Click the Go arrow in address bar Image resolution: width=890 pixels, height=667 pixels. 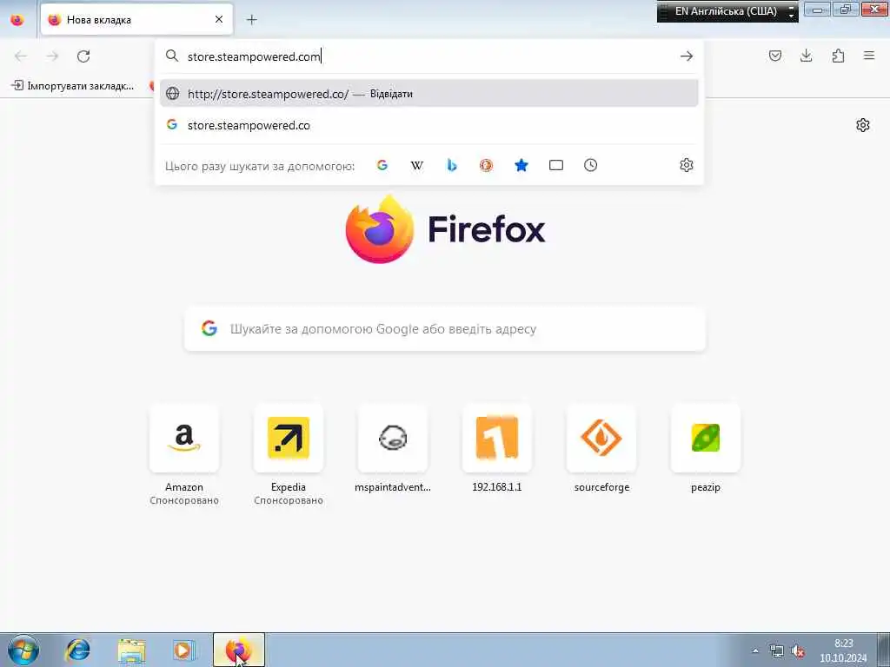[x=687, y=56]
